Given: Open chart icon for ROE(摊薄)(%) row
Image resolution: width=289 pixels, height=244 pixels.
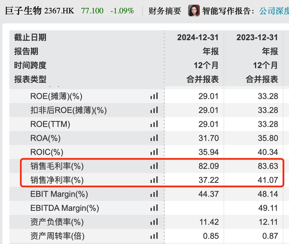Looking at the screenshot, I should coord(154,96).
